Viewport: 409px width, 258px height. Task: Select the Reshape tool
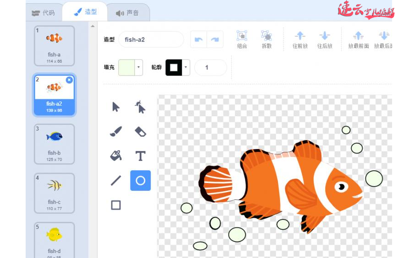point(140,107)
